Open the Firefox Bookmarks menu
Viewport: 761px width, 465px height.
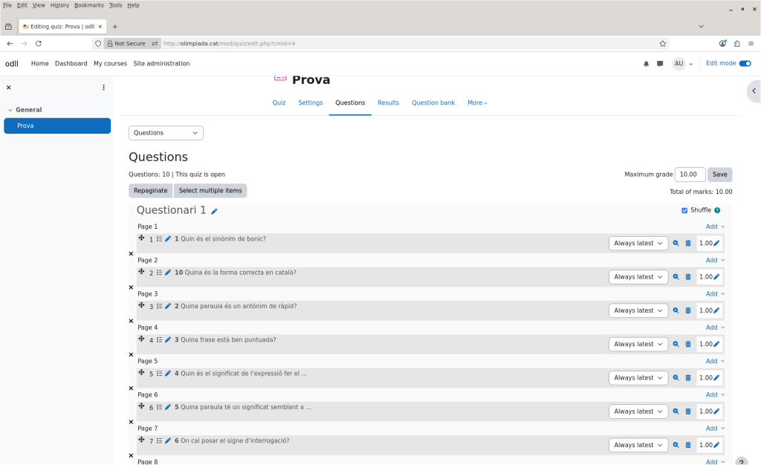89,5
